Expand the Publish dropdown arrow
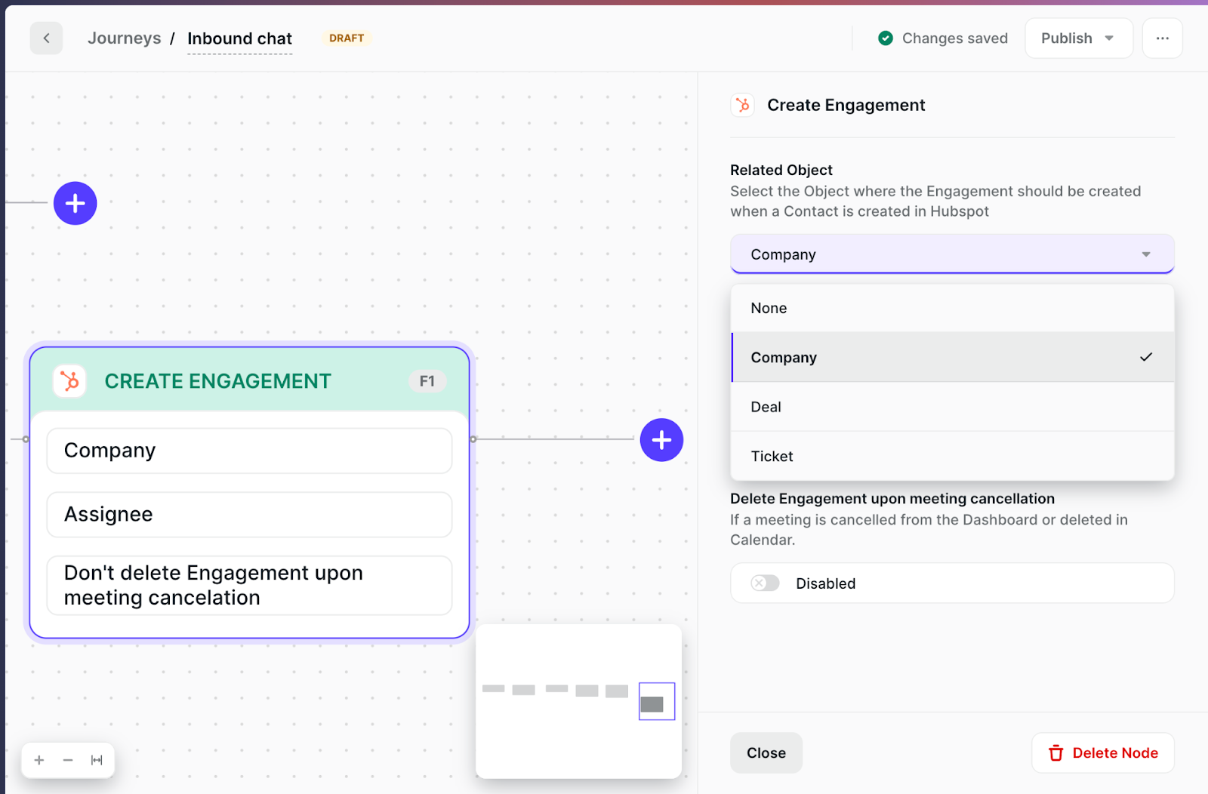 point(1109,38)
